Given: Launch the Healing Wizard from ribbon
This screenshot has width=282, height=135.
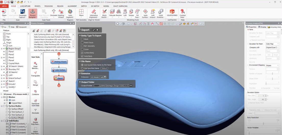Looking at the screenshot, I should click(x=61, y=13).
